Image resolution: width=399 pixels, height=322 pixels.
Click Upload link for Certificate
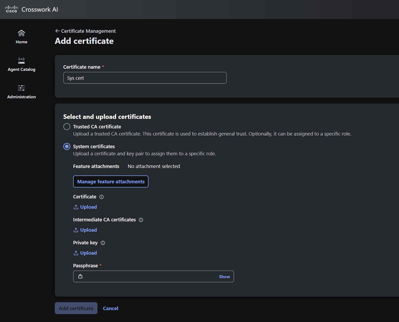85,207
